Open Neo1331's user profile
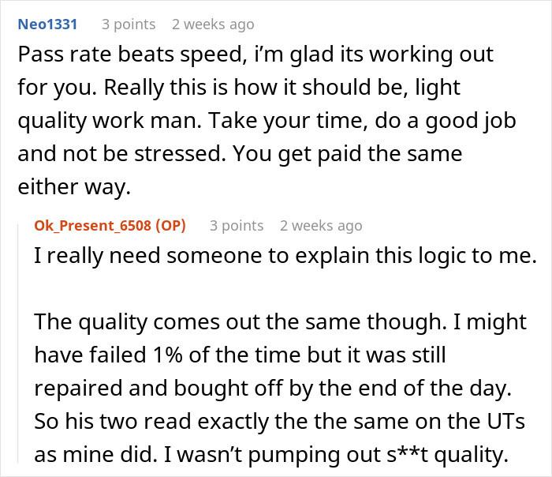Screen dimensions: 552x477 (47, 24)
